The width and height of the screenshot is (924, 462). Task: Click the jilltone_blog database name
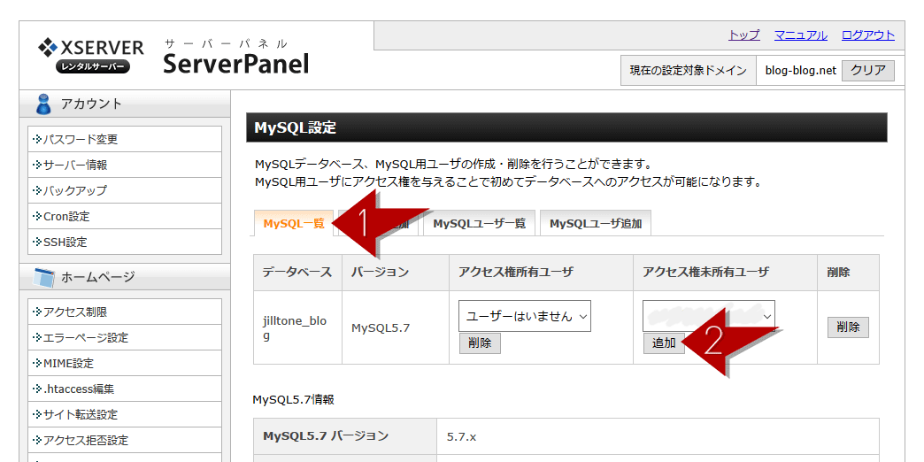click(295, 328)
